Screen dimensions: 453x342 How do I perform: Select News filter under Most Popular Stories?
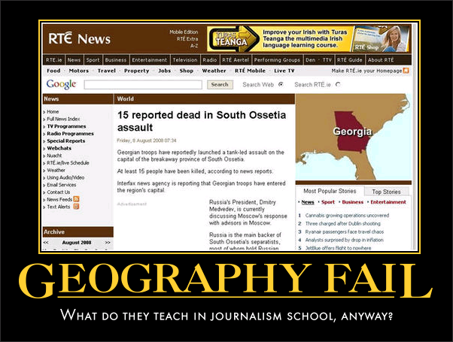tap(308, 202)
